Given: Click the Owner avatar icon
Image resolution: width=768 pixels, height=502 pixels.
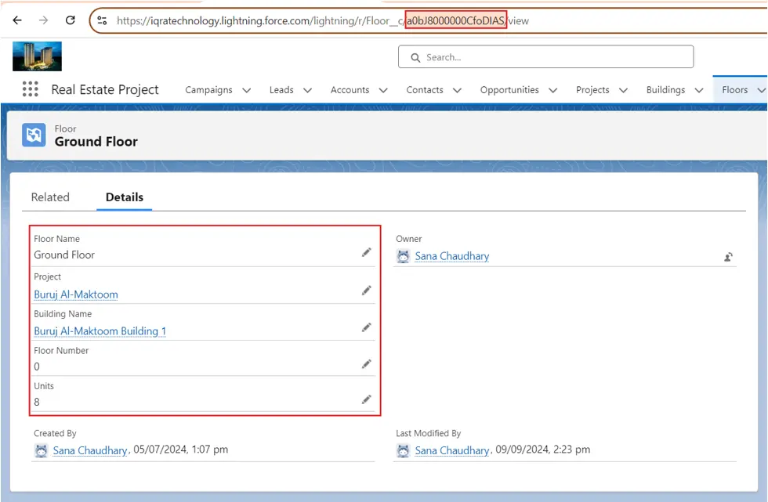Looking at the screenshot, I should click(403, 256).
